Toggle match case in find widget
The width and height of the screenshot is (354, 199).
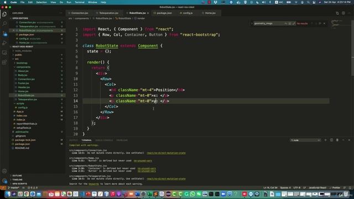pyautogui.click(x=286, y=23)
